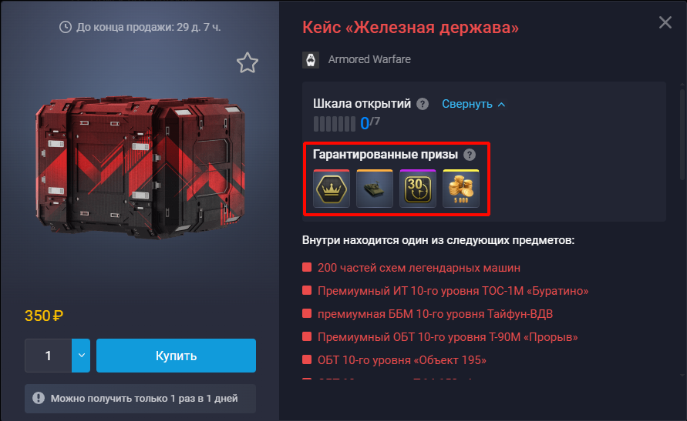The height and width of the screenshot is (421, 687).
Task: Click the Купить button
Action: 176,356
